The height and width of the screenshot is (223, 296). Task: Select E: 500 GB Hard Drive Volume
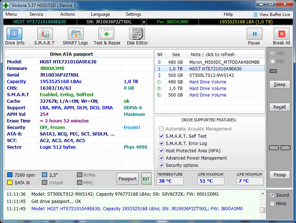tap(209, 95)
